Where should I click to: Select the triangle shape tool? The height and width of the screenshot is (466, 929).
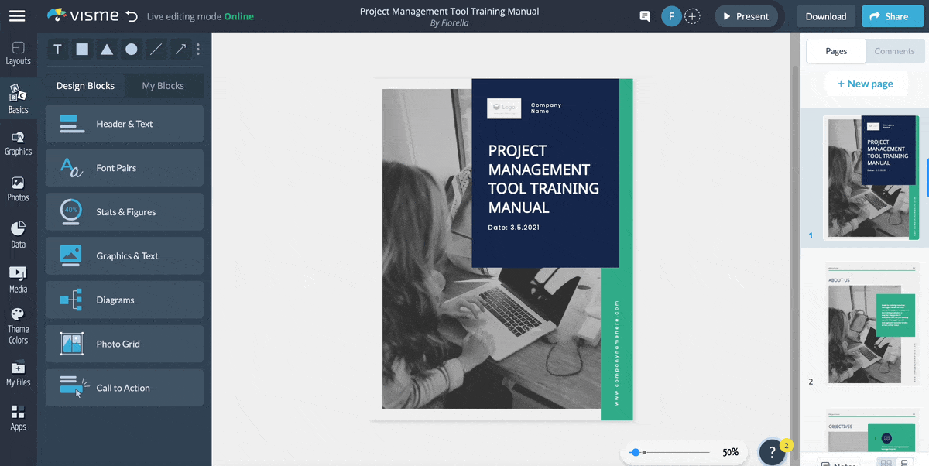tap(107, 50)
